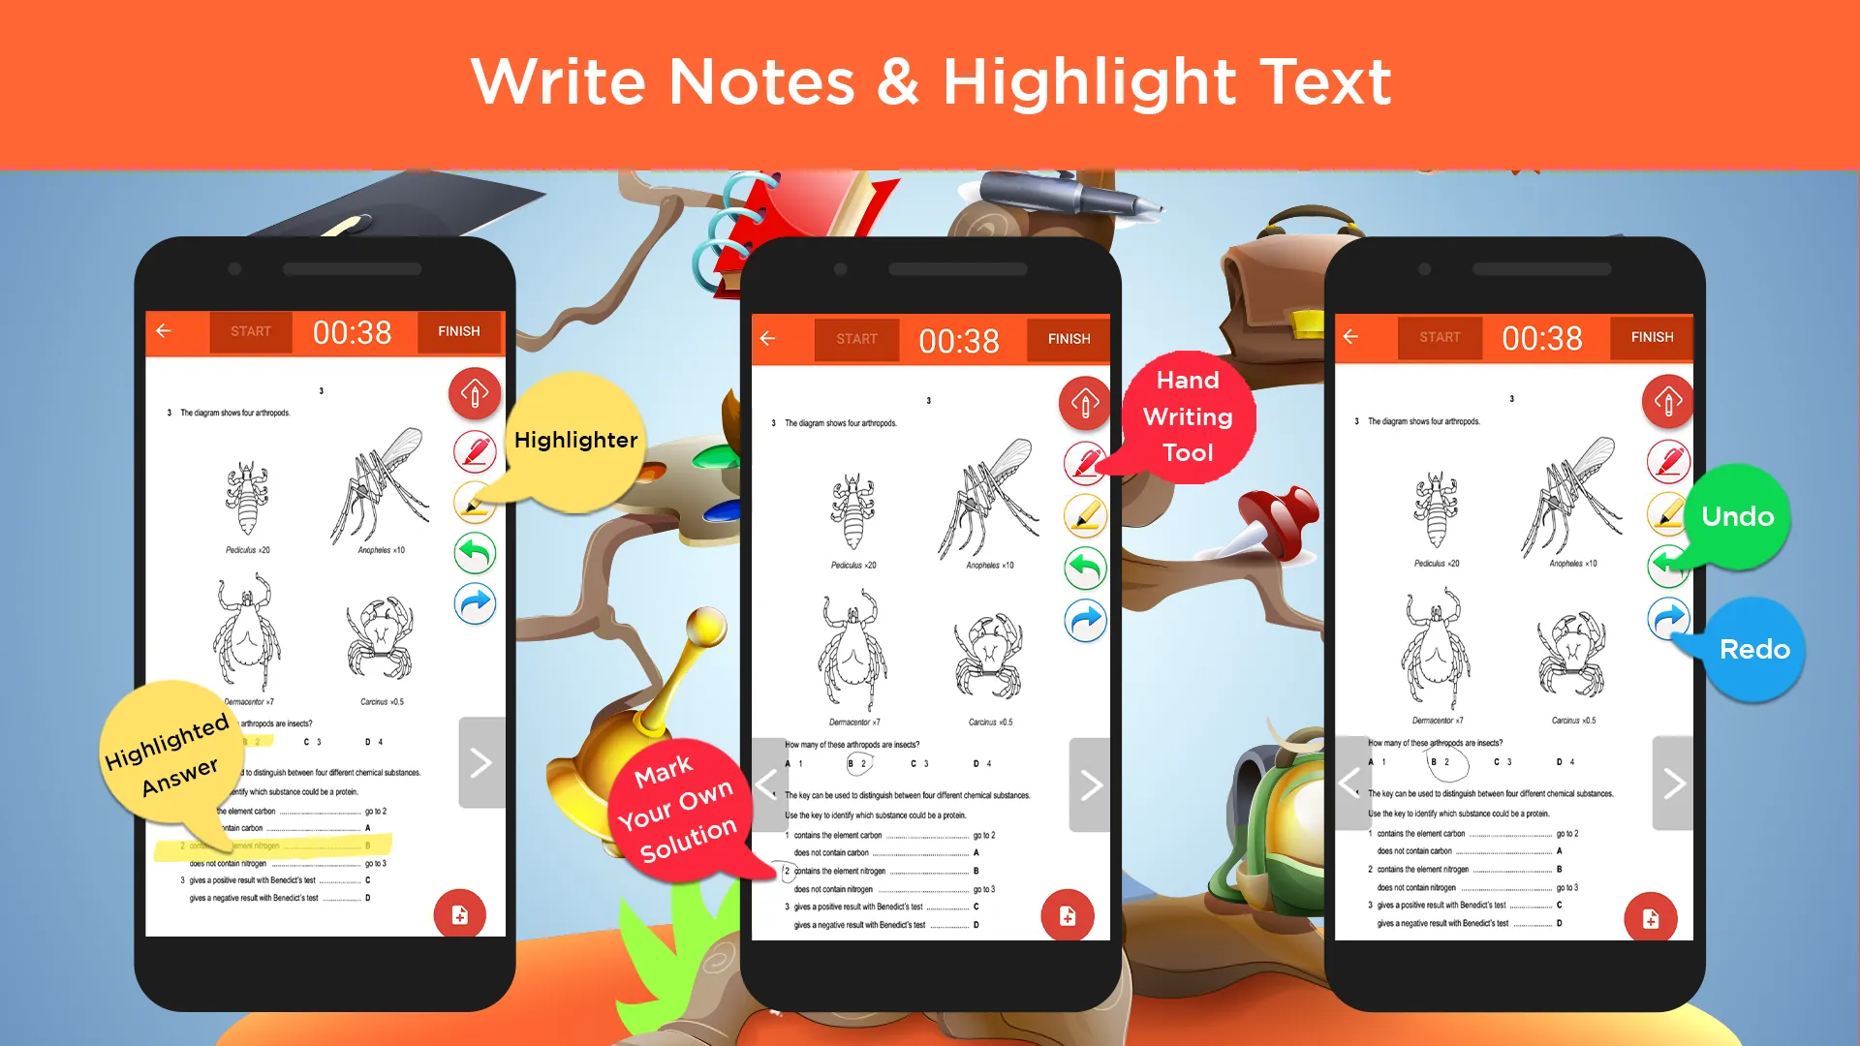Select the red pen drawing tool

(1082, 456)
